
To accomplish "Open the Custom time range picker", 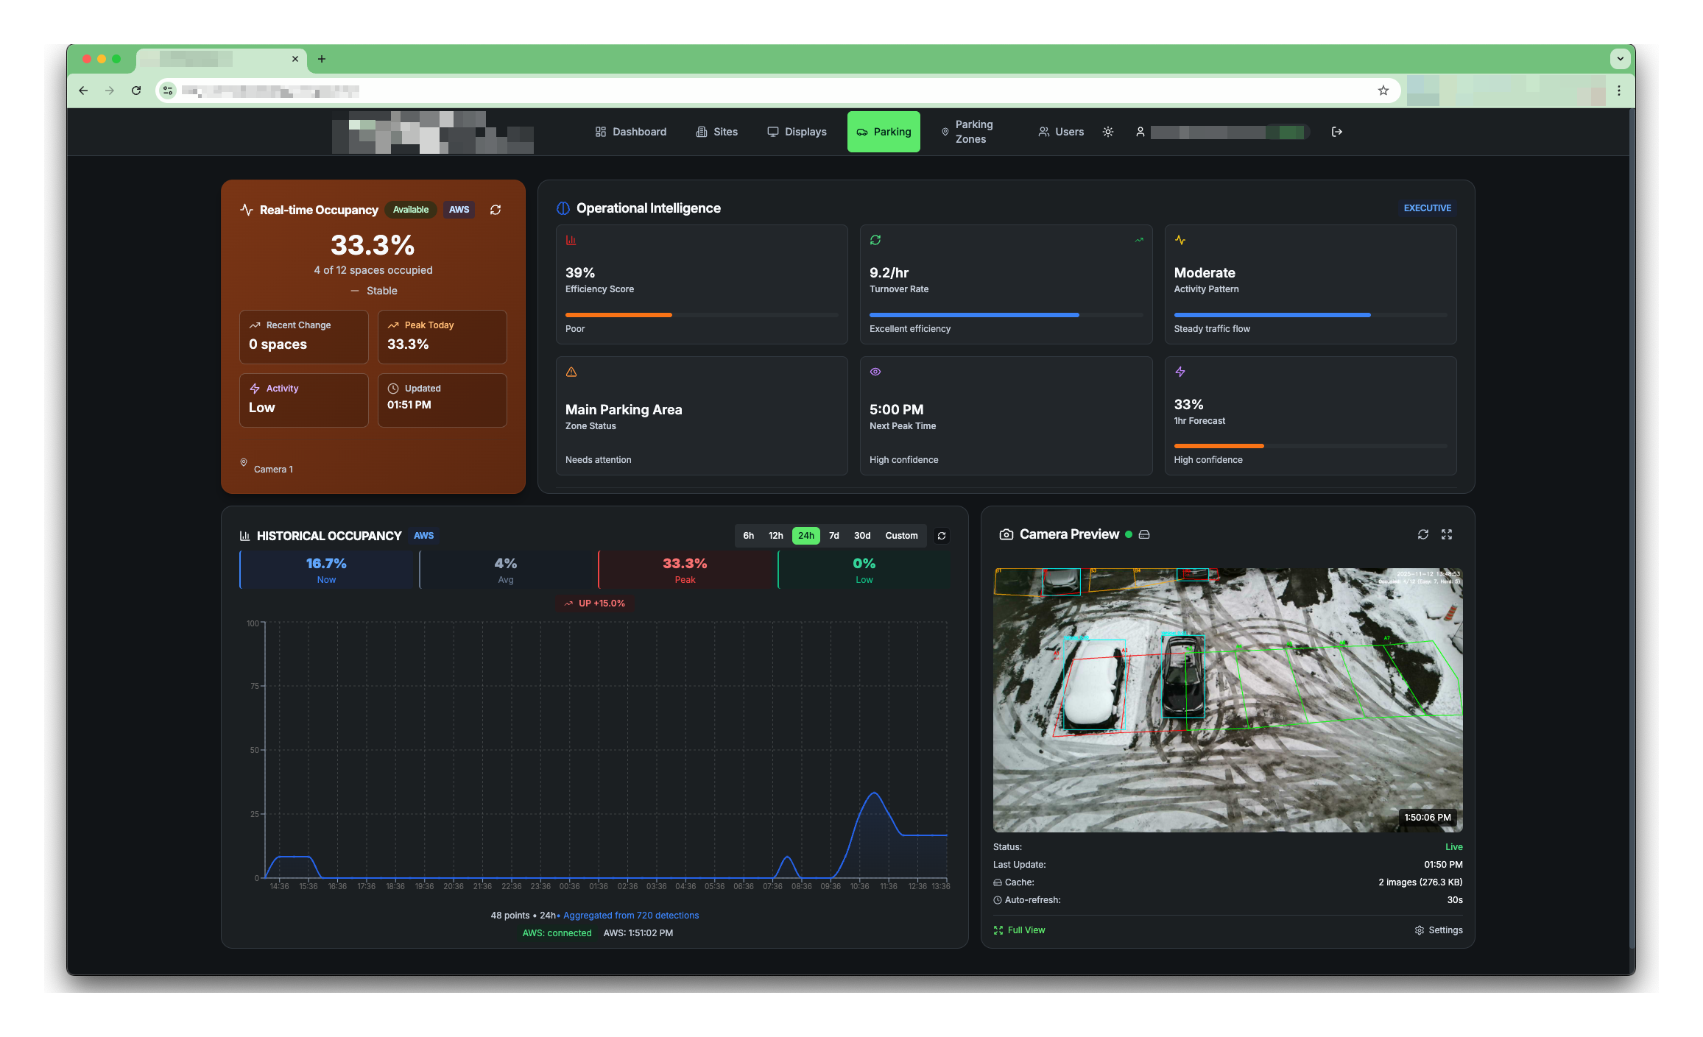I will point(901,536).
